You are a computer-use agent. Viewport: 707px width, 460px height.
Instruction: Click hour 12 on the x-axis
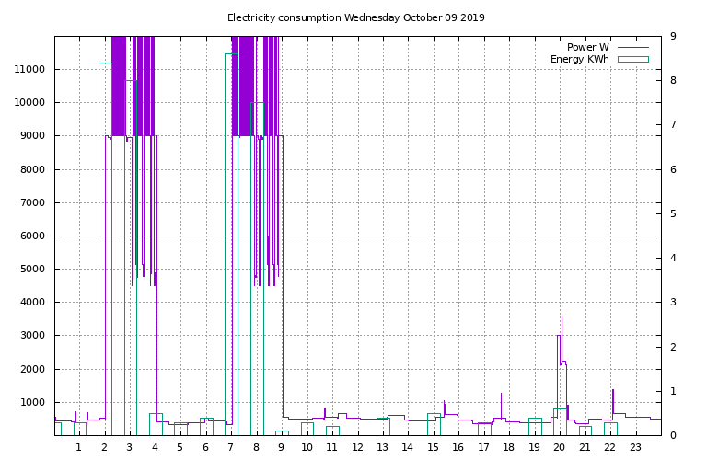pos(357,447)
